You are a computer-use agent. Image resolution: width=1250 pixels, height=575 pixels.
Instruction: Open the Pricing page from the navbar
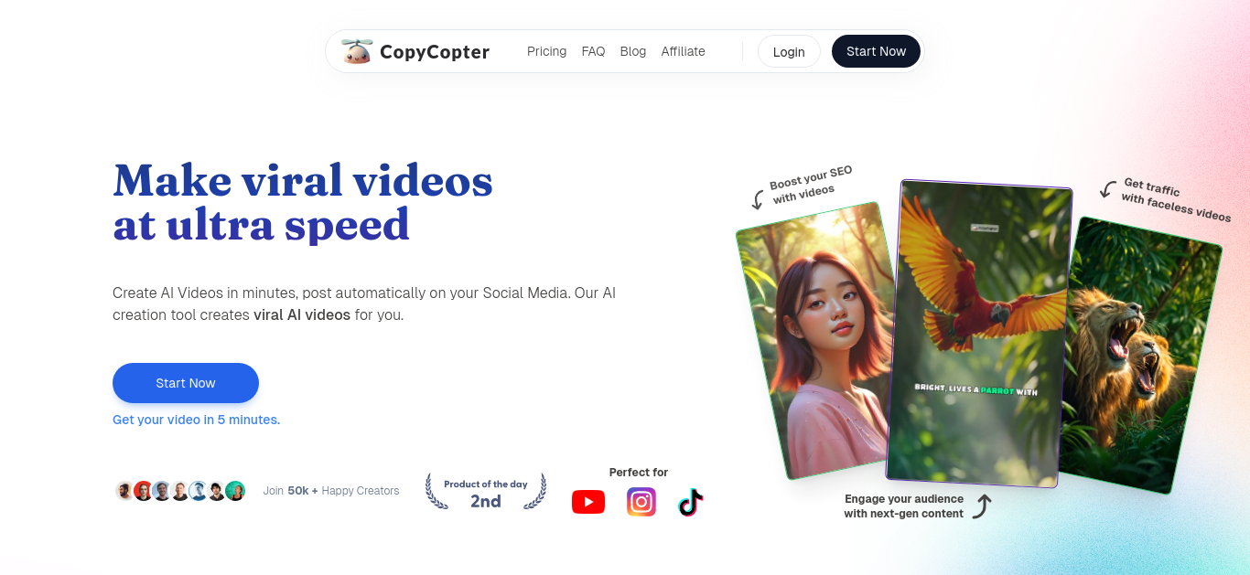(546, 51)
